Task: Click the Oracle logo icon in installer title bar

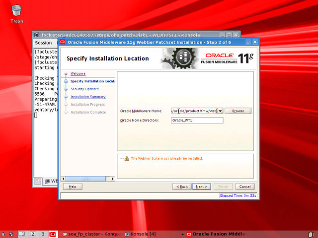Action: (x=63, y=42)
